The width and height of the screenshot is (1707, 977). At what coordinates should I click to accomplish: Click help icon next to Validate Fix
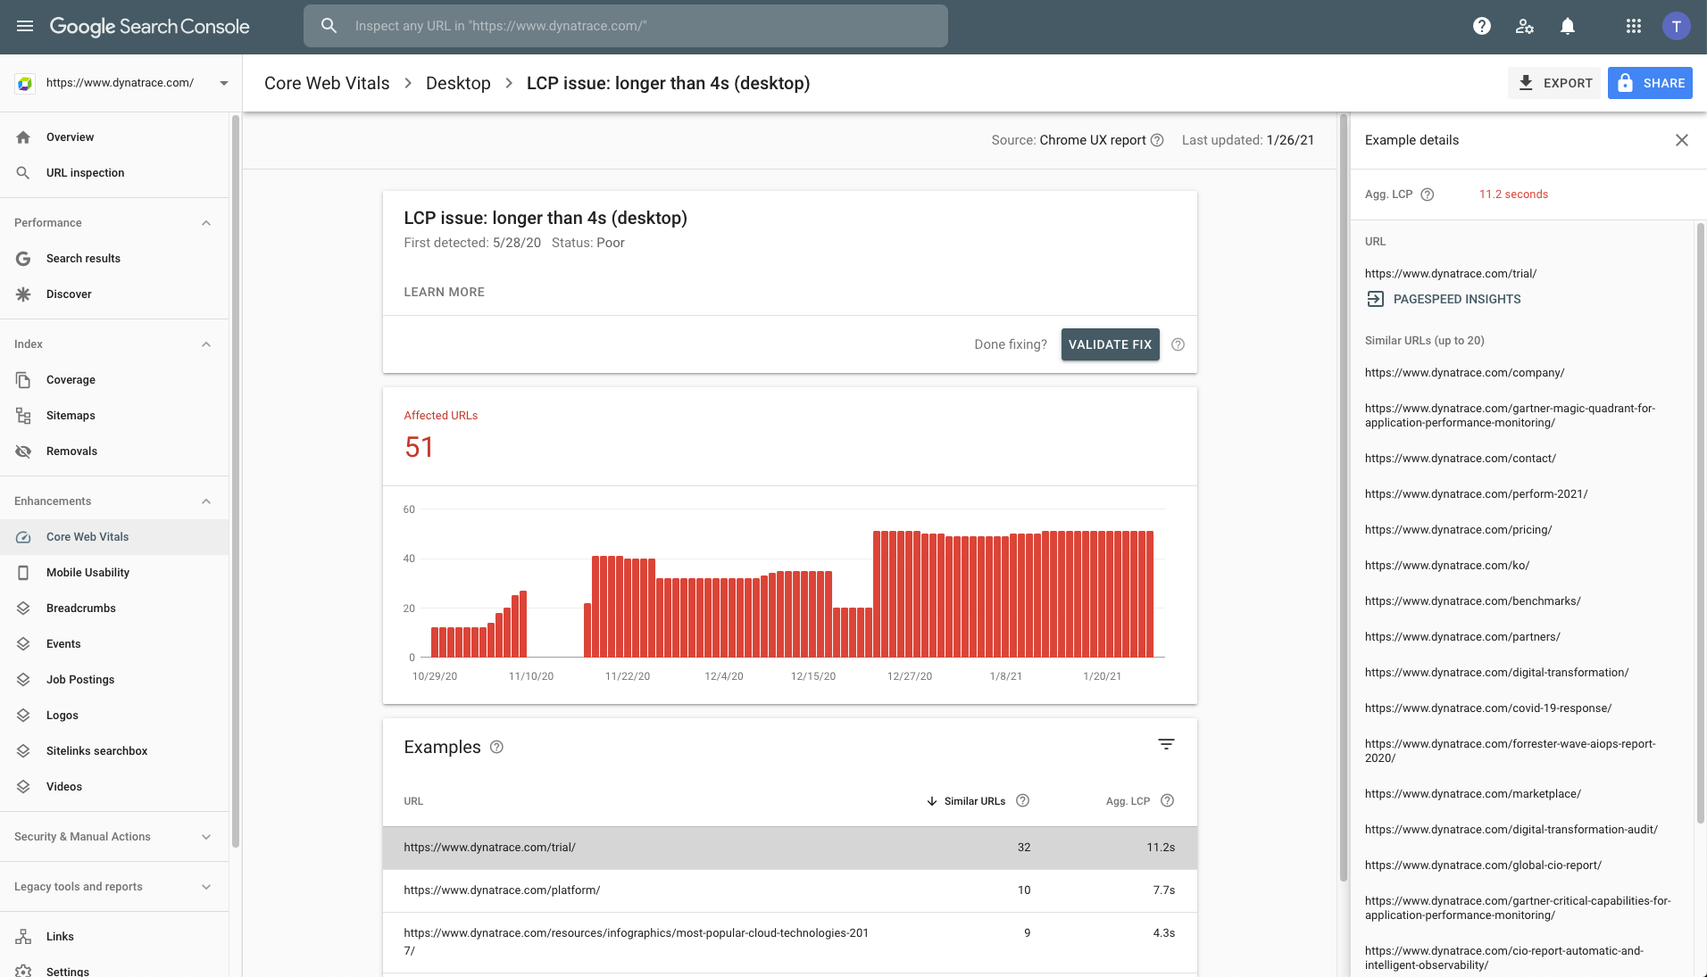[1178, 344]
